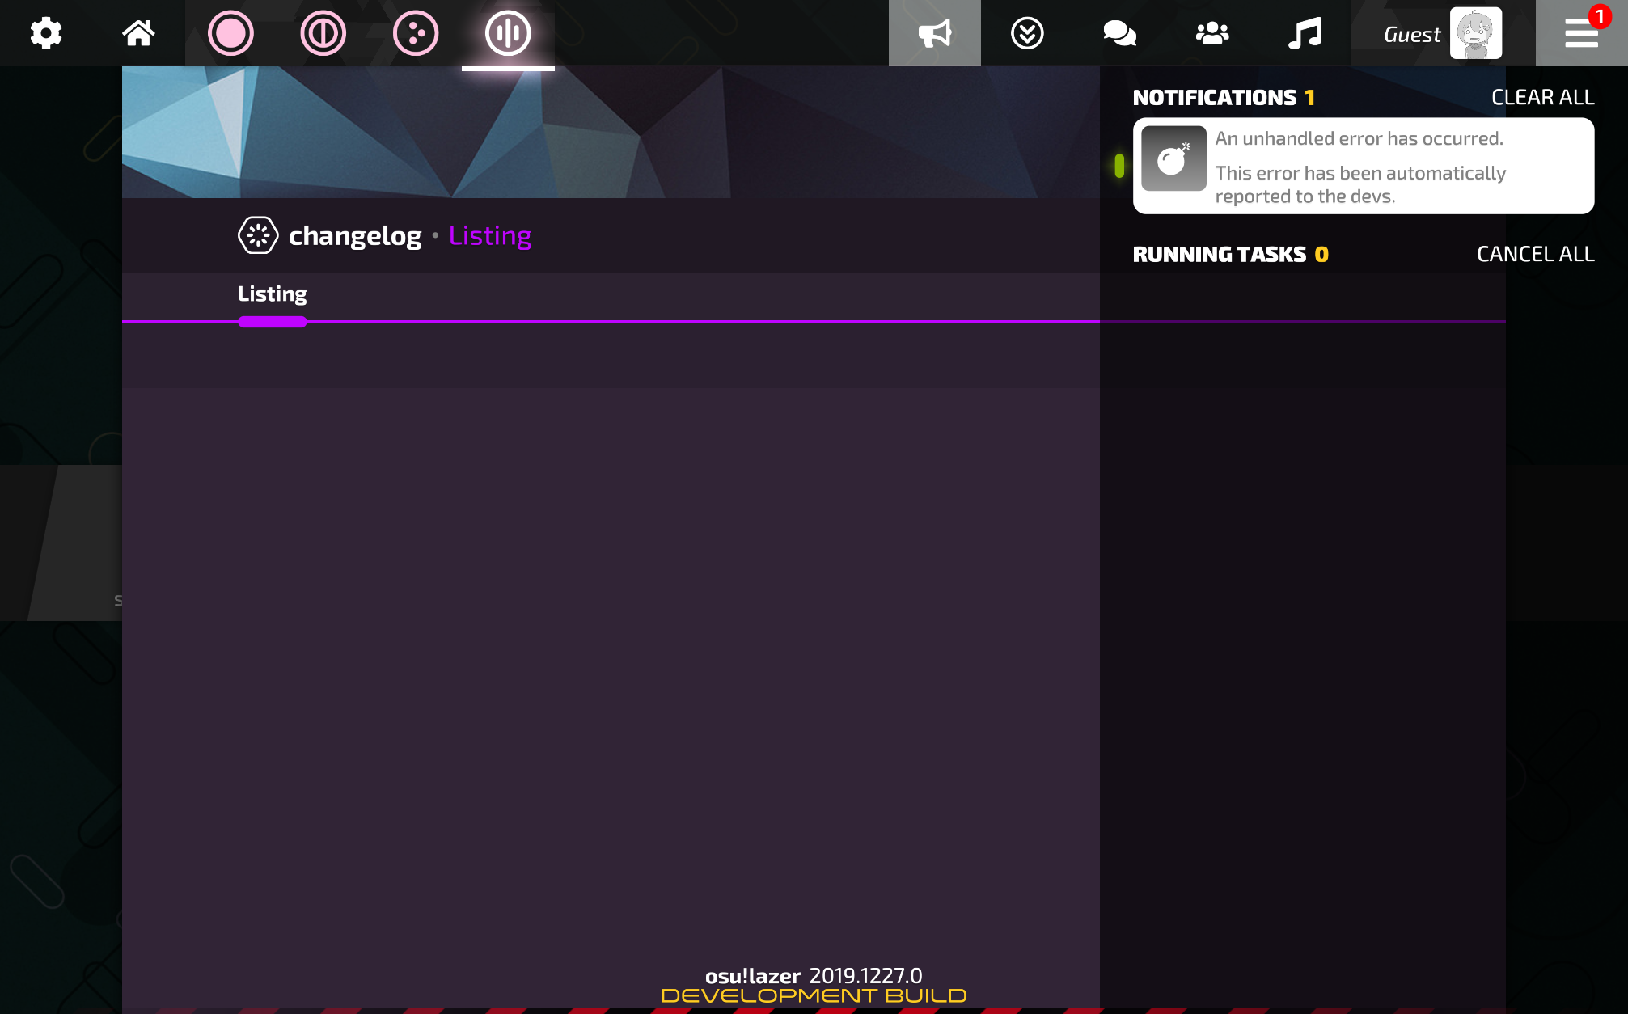
Task: Click CLEAR ALL notifications
Action: 1542,97
